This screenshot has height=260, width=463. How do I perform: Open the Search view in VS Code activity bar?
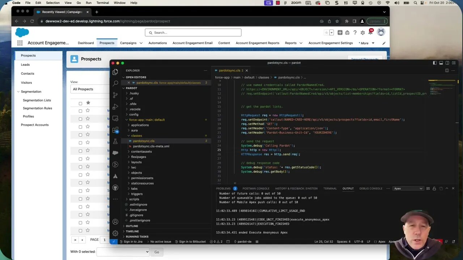(115, 83)
